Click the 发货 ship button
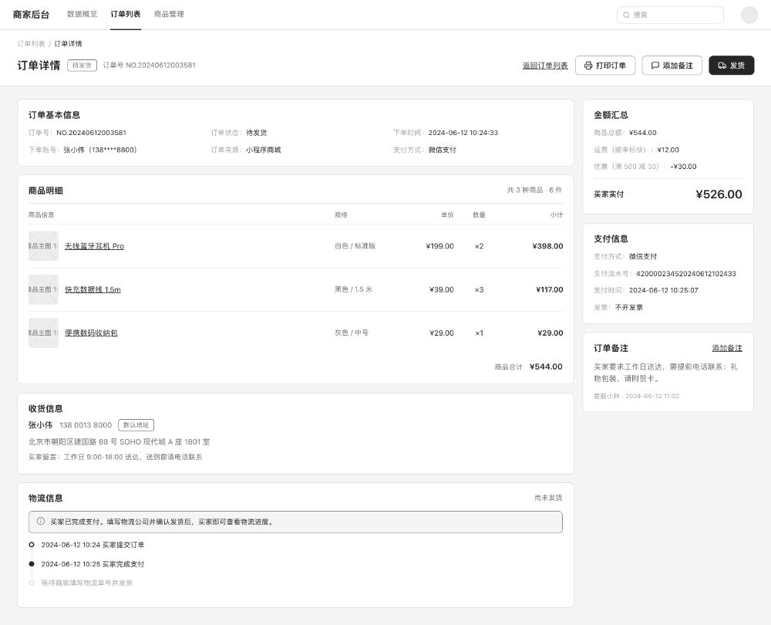Screen dimensions: 771x625 click(731, 66)
